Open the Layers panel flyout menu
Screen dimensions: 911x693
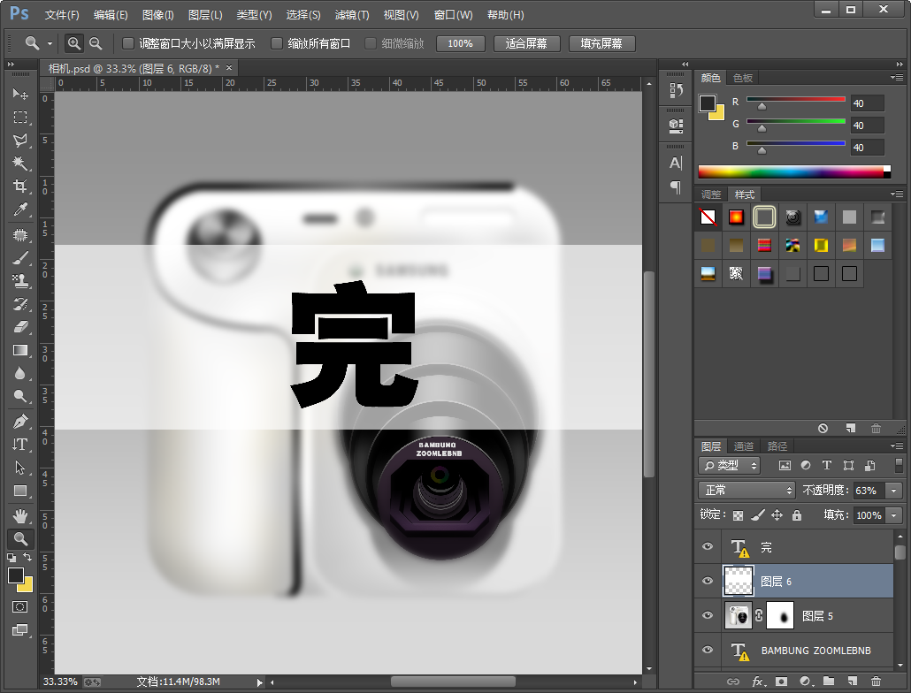point(897,445)
